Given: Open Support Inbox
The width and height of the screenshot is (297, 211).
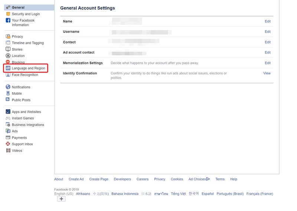Looking at the screenshot, I should pyautogui.click(x=22, y=144).
